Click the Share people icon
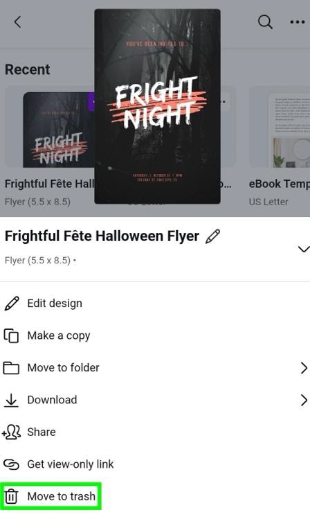 pos(11,432)
